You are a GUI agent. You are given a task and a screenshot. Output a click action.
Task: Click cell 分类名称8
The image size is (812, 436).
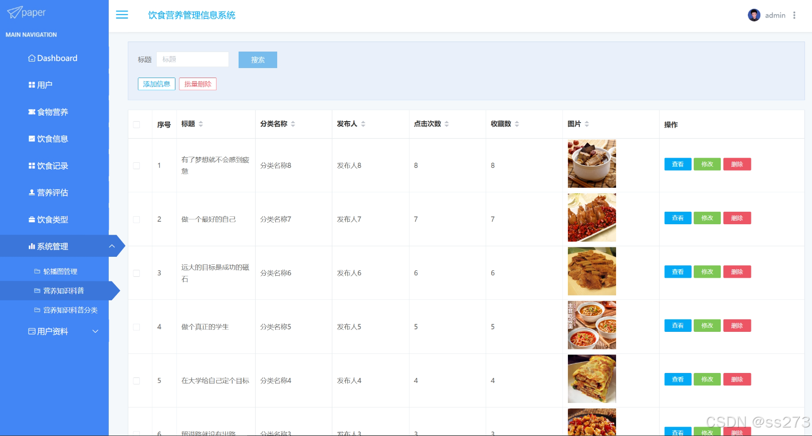(x=276, y=166)
